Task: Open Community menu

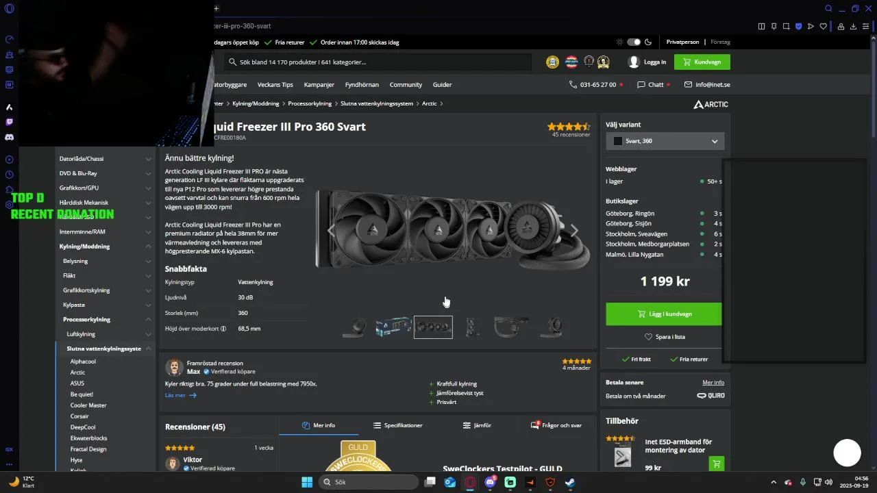Action: (x=406, y=85)
